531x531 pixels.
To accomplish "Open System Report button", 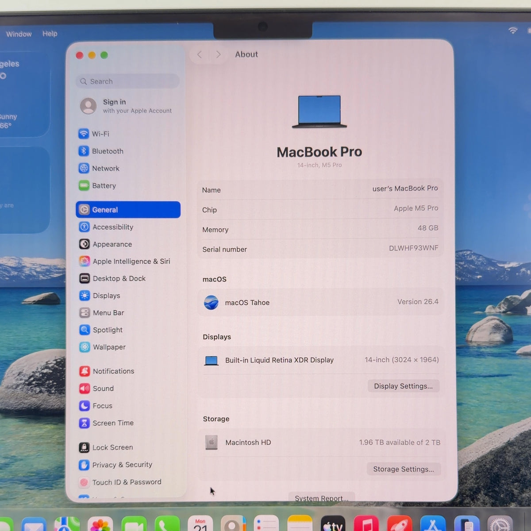I will click(322, 498).
